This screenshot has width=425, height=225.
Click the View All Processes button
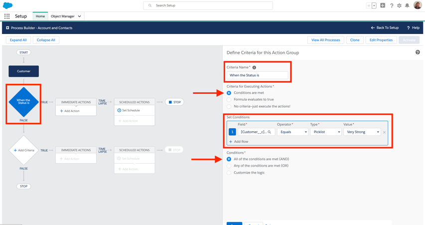pos(325,40)
